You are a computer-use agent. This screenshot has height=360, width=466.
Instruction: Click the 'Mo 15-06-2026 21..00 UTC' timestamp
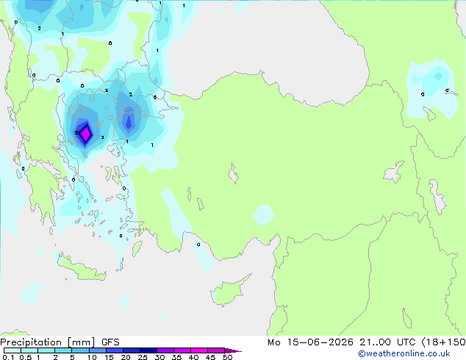point(342,342)
